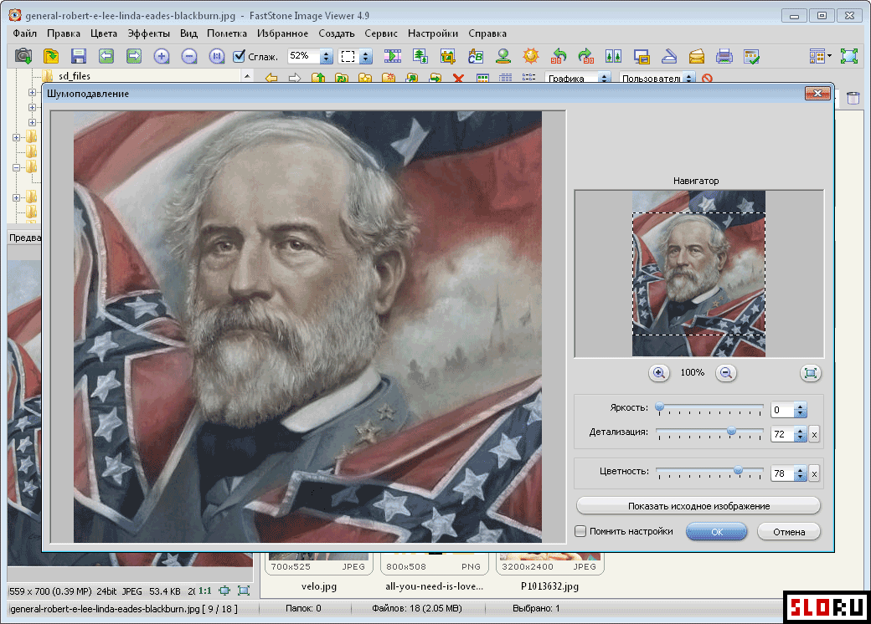Open the screen capture tool
The height and width of the screenshot is (624, 871).
pyautogui.click(x=642, y=56)
